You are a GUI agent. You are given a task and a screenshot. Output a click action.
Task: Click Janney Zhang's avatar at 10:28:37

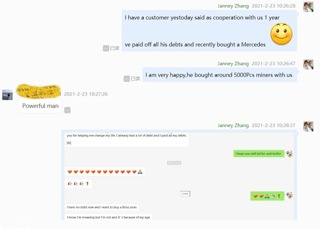click(308, 126)
